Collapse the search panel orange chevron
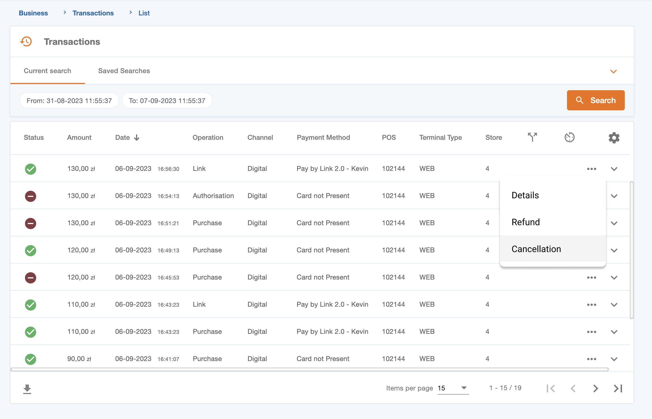Viewport: 652px width, 419px height. pyautogui.click(x=614, y=71)
